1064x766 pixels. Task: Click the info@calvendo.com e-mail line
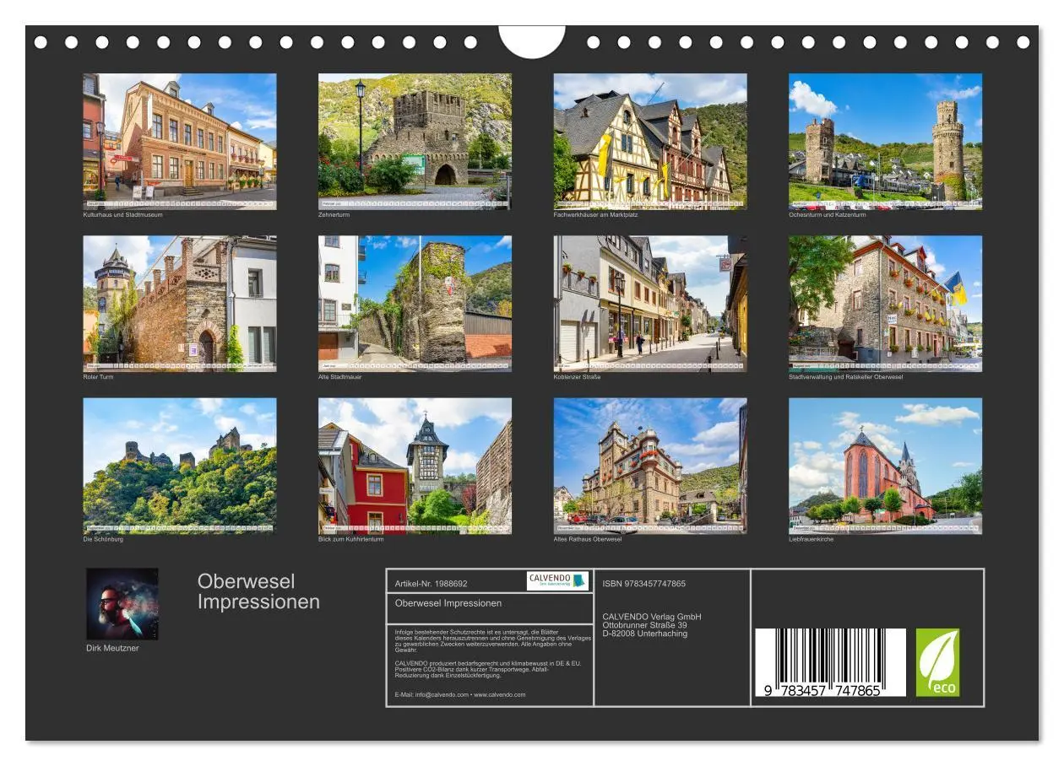pos(460,694)
